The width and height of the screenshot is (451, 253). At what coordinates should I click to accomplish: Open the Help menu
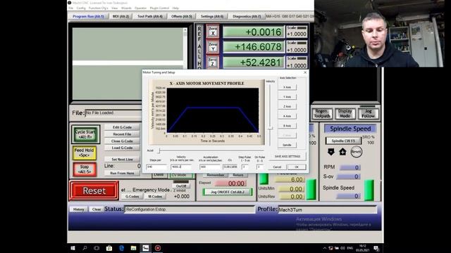[x=175, y=8]
